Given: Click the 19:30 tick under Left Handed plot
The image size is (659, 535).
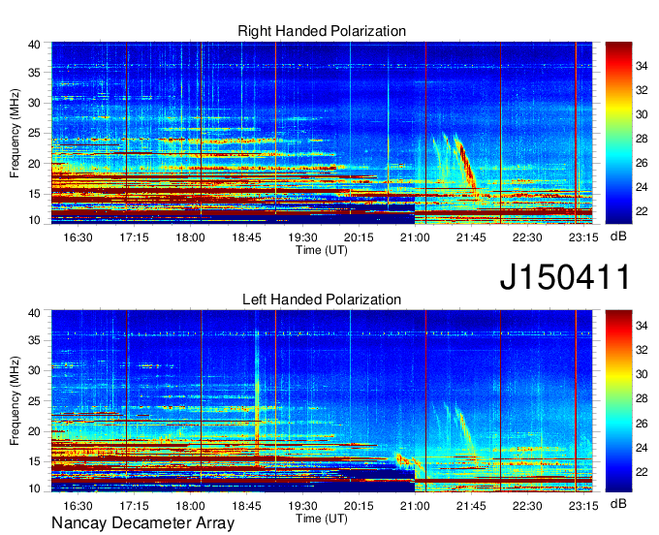Looking at the screenshot, I should coord(302,506).
